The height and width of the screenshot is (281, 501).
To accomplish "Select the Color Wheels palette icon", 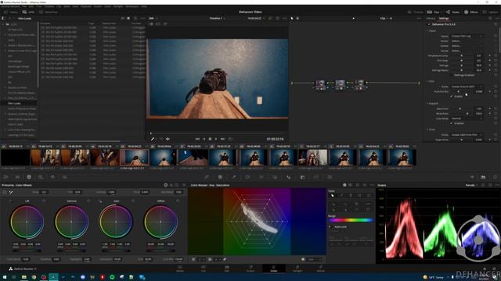I will [x=29, y=177].
